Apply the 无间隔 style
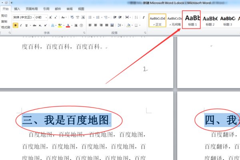 coord(175,20)
